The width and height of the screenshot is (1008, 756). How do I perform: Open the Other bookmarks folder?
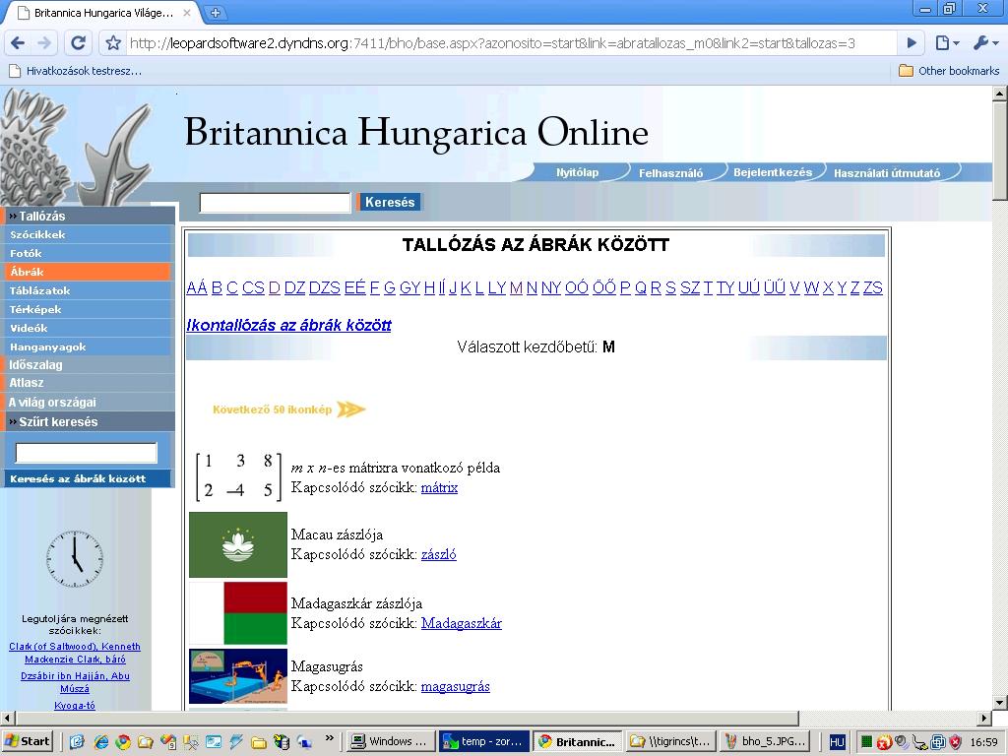click(950, 71)
